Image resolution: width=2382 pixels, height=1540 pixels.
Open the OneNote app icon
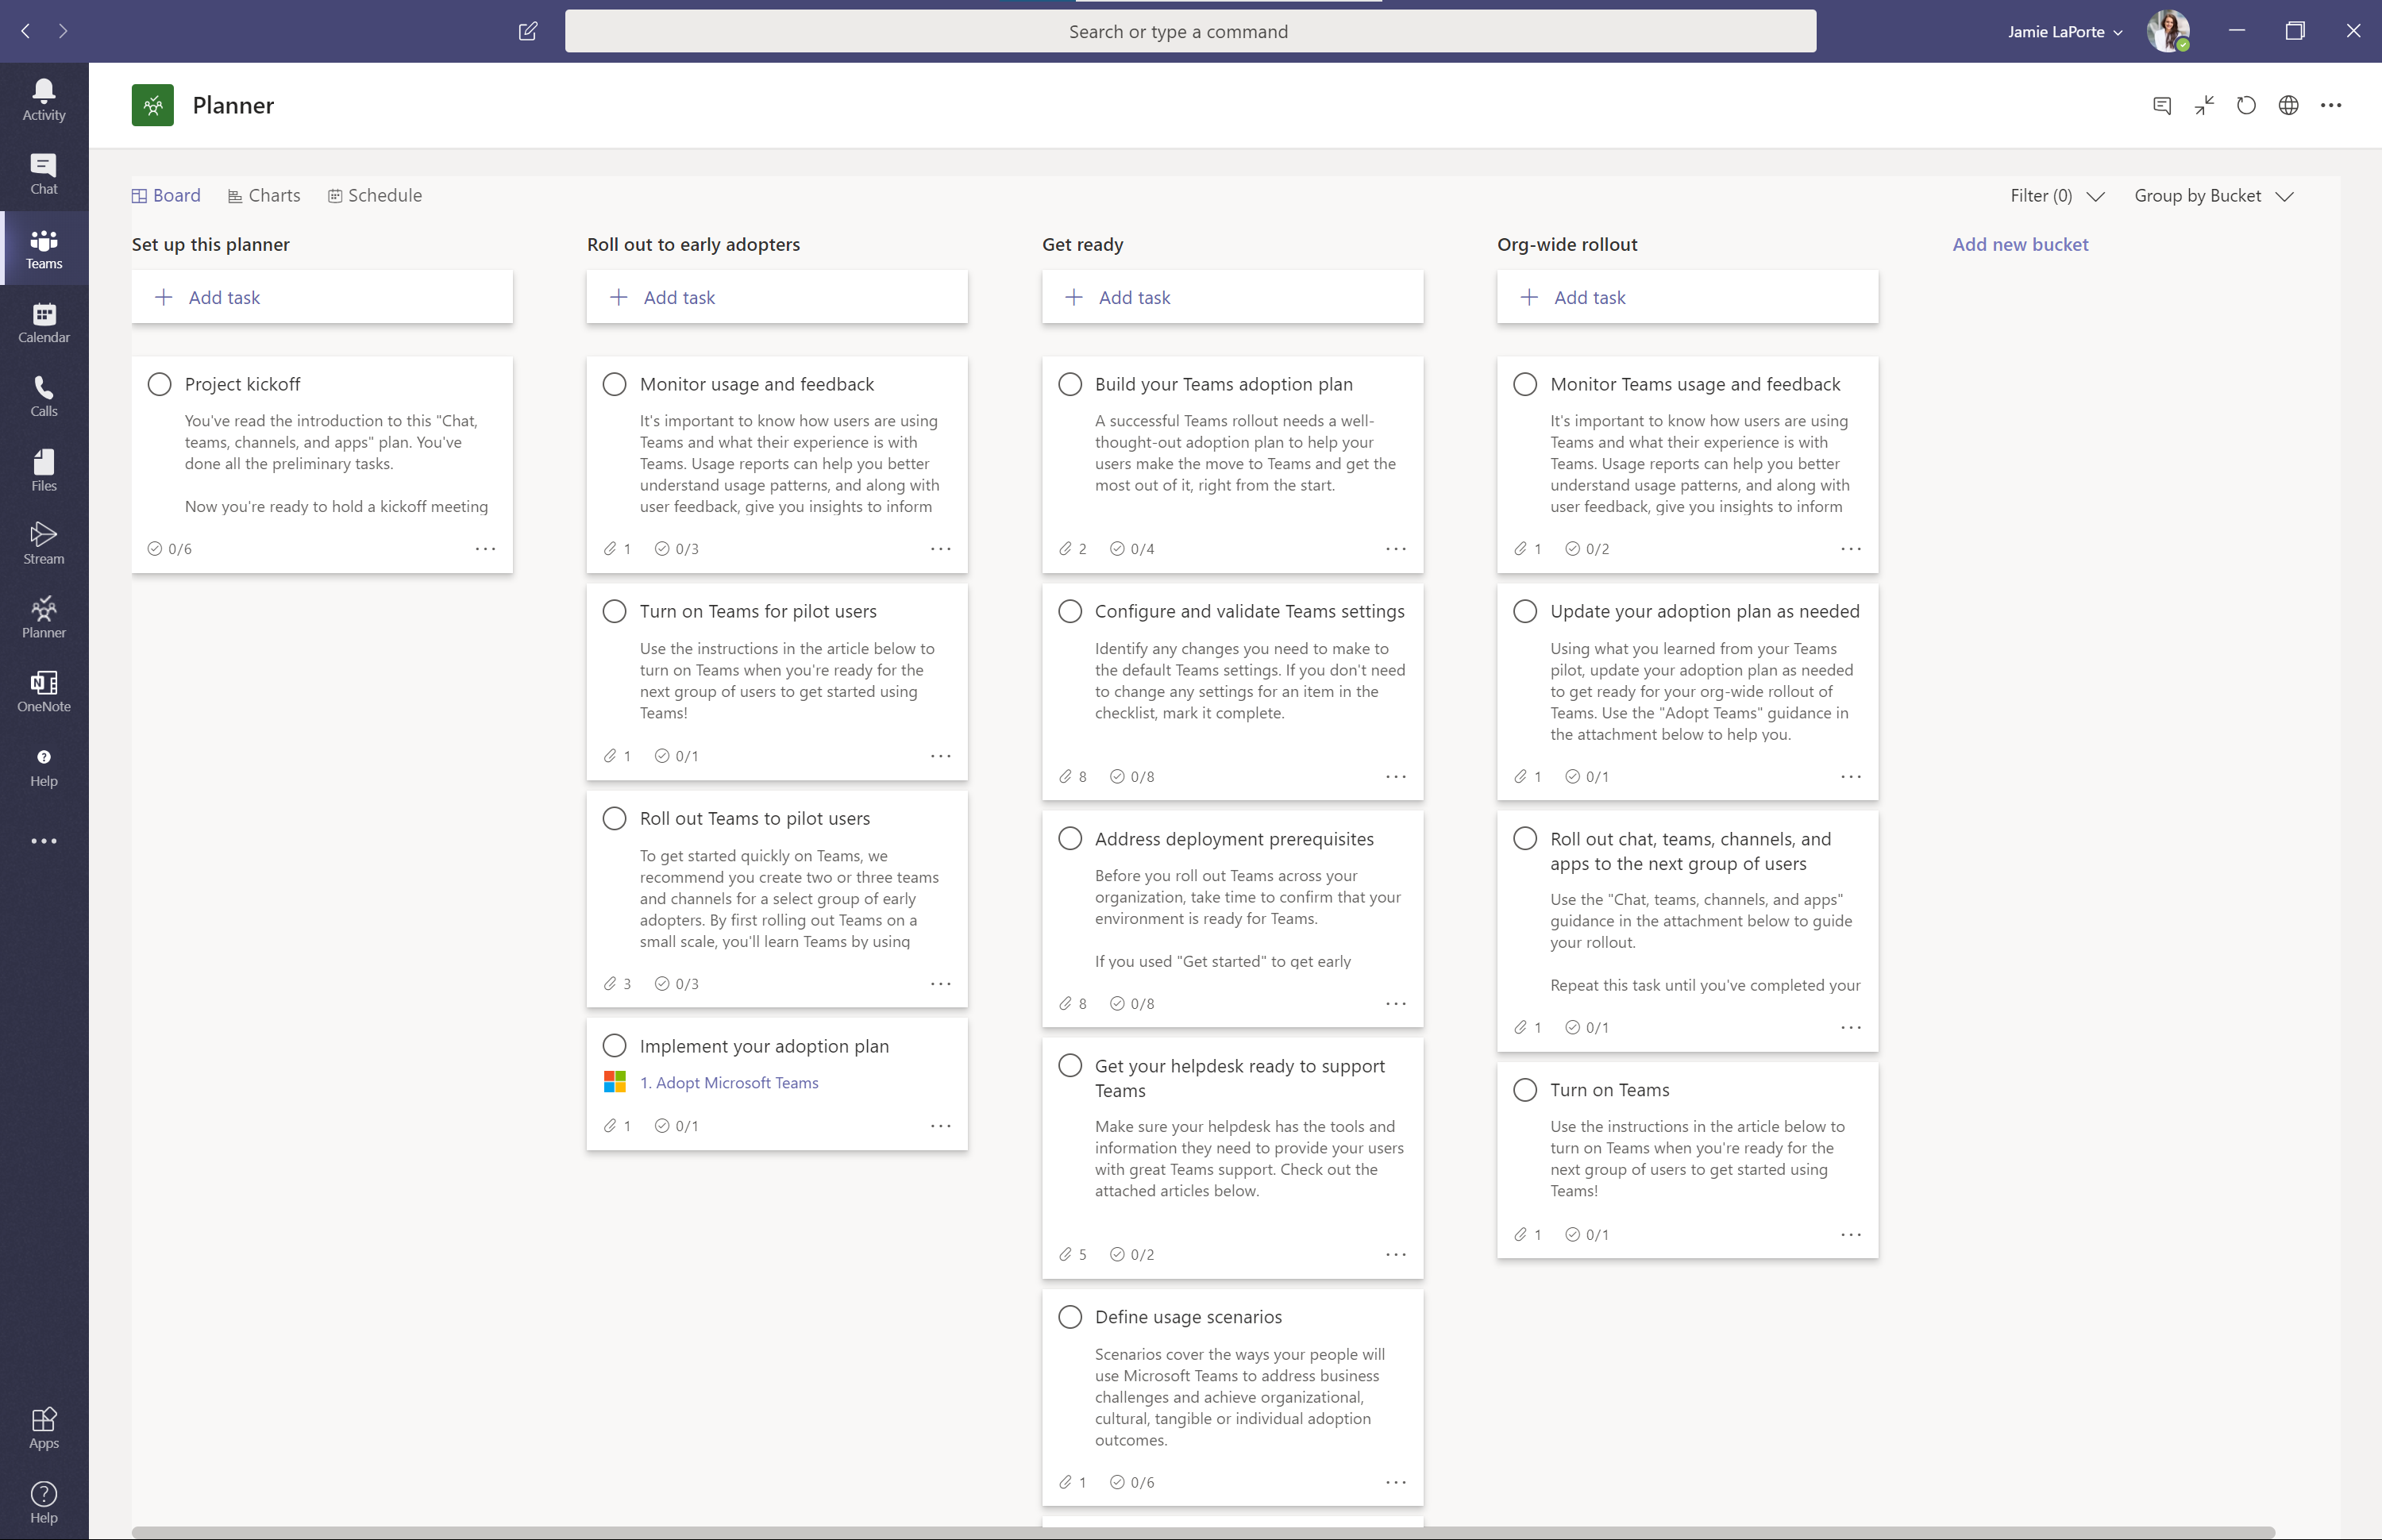(x=44, y=692)
